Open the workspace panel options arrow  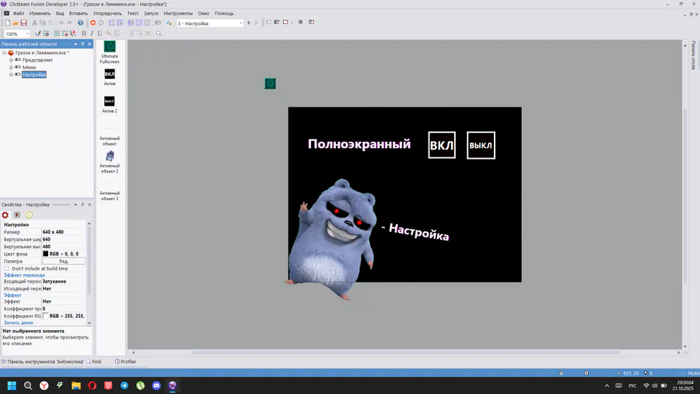coord(75,44)
